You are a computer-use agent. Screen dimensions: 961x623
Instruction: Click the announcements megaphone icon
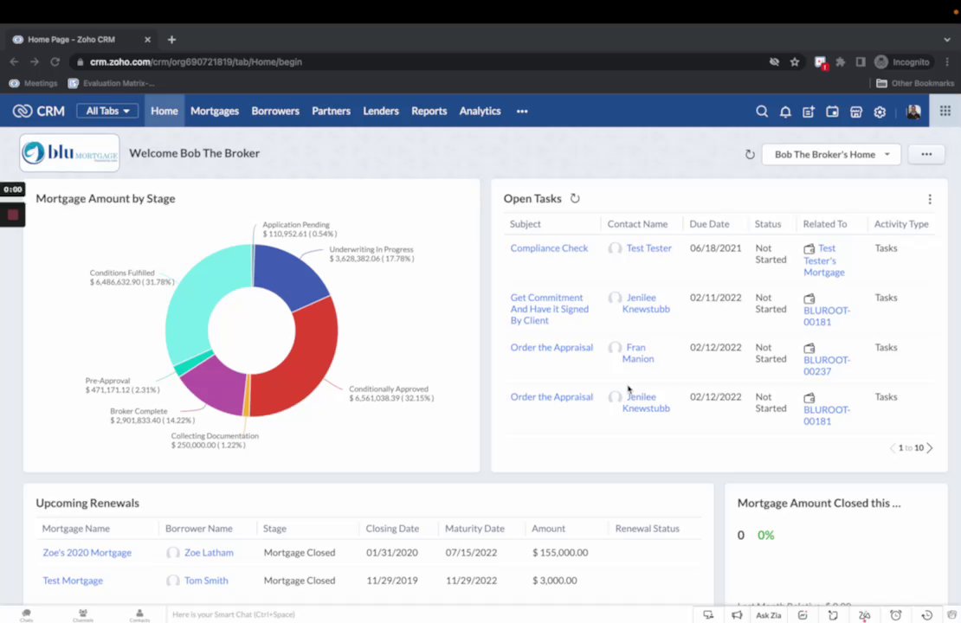(737, 614)
